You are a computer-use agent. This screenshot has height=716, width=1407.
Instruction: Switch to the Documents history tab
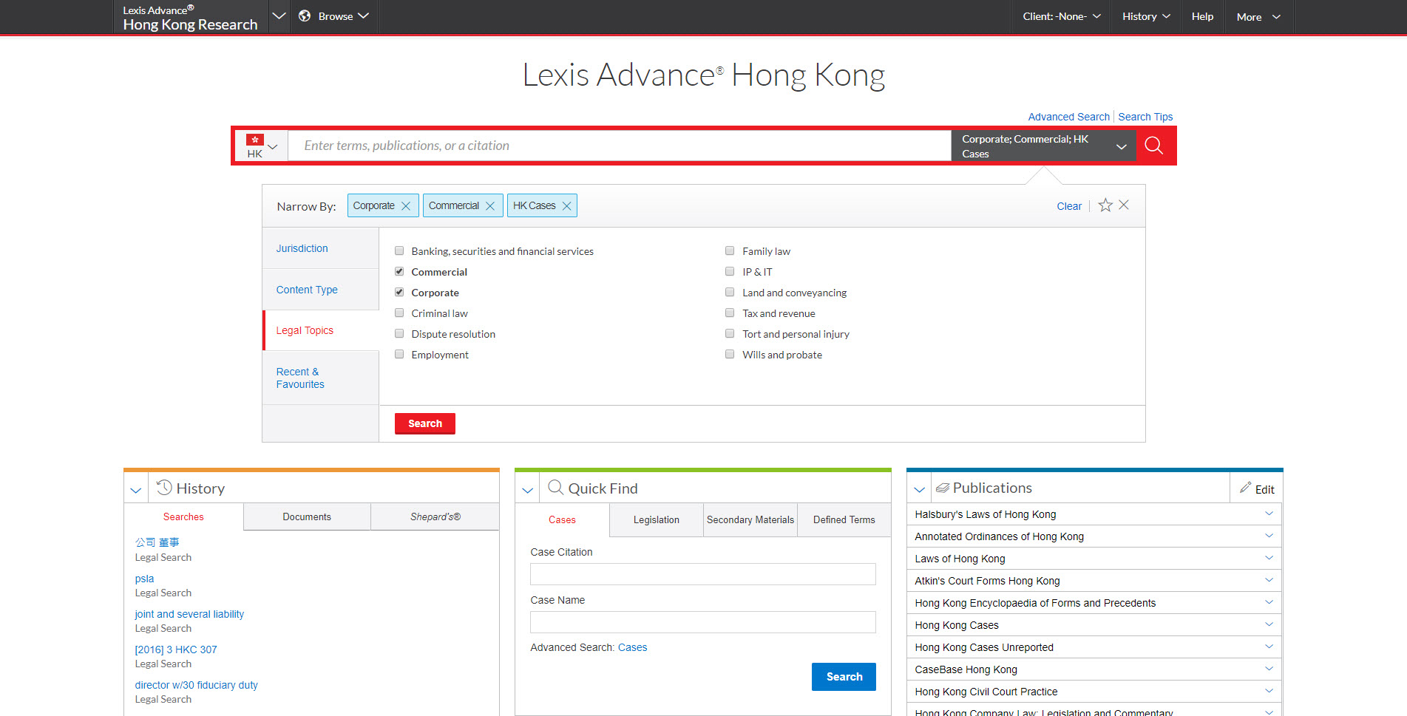(x=307, y=516)
